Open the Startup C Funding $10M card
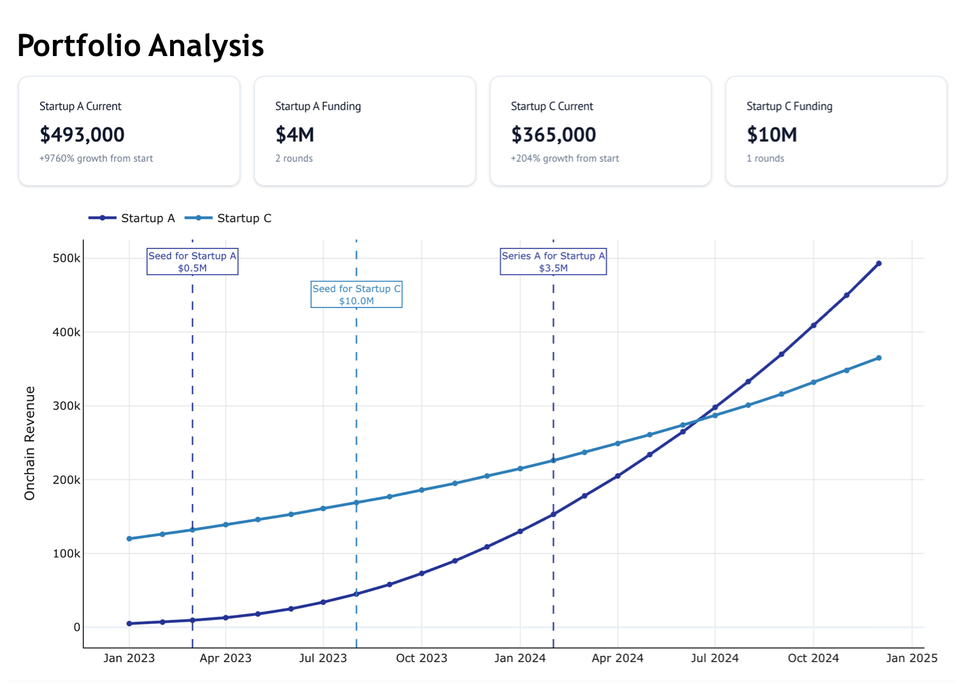 [x=836, y=131]
